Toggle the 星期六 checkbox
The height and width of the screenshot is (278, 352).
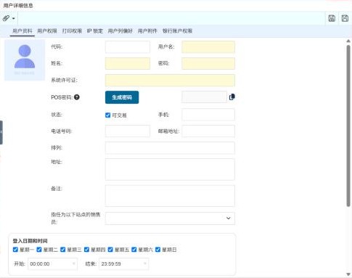click(x=134, y=250)
